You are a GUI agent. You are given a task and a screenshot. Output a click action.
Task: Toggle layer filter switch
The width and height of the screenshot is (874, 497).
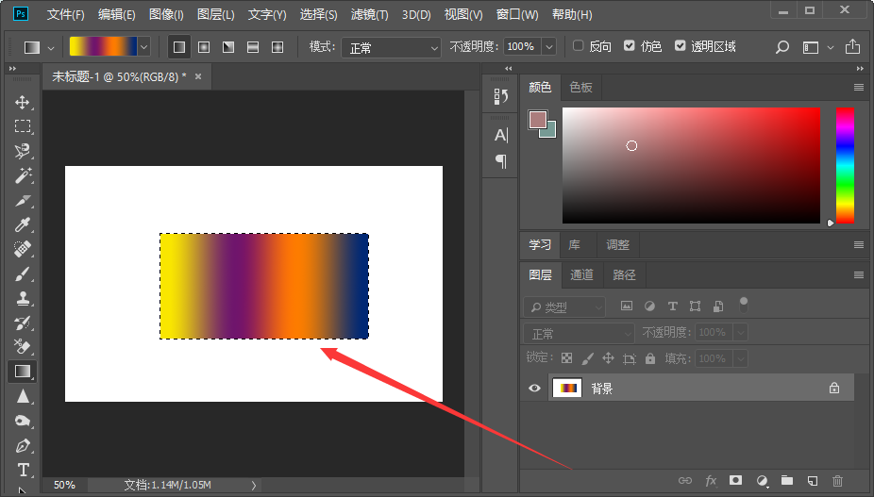tap(744, 305)
